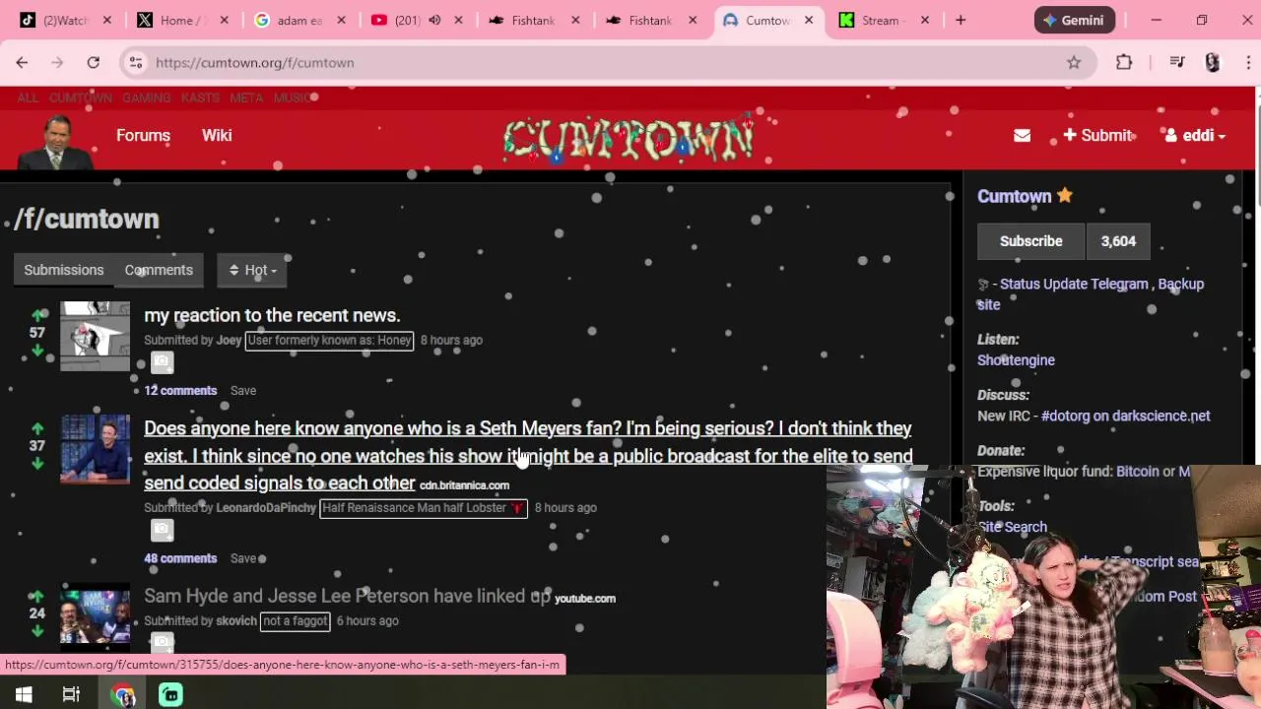Open the Hot sort dropdown

pyautogui.click(x=252, y=270)
